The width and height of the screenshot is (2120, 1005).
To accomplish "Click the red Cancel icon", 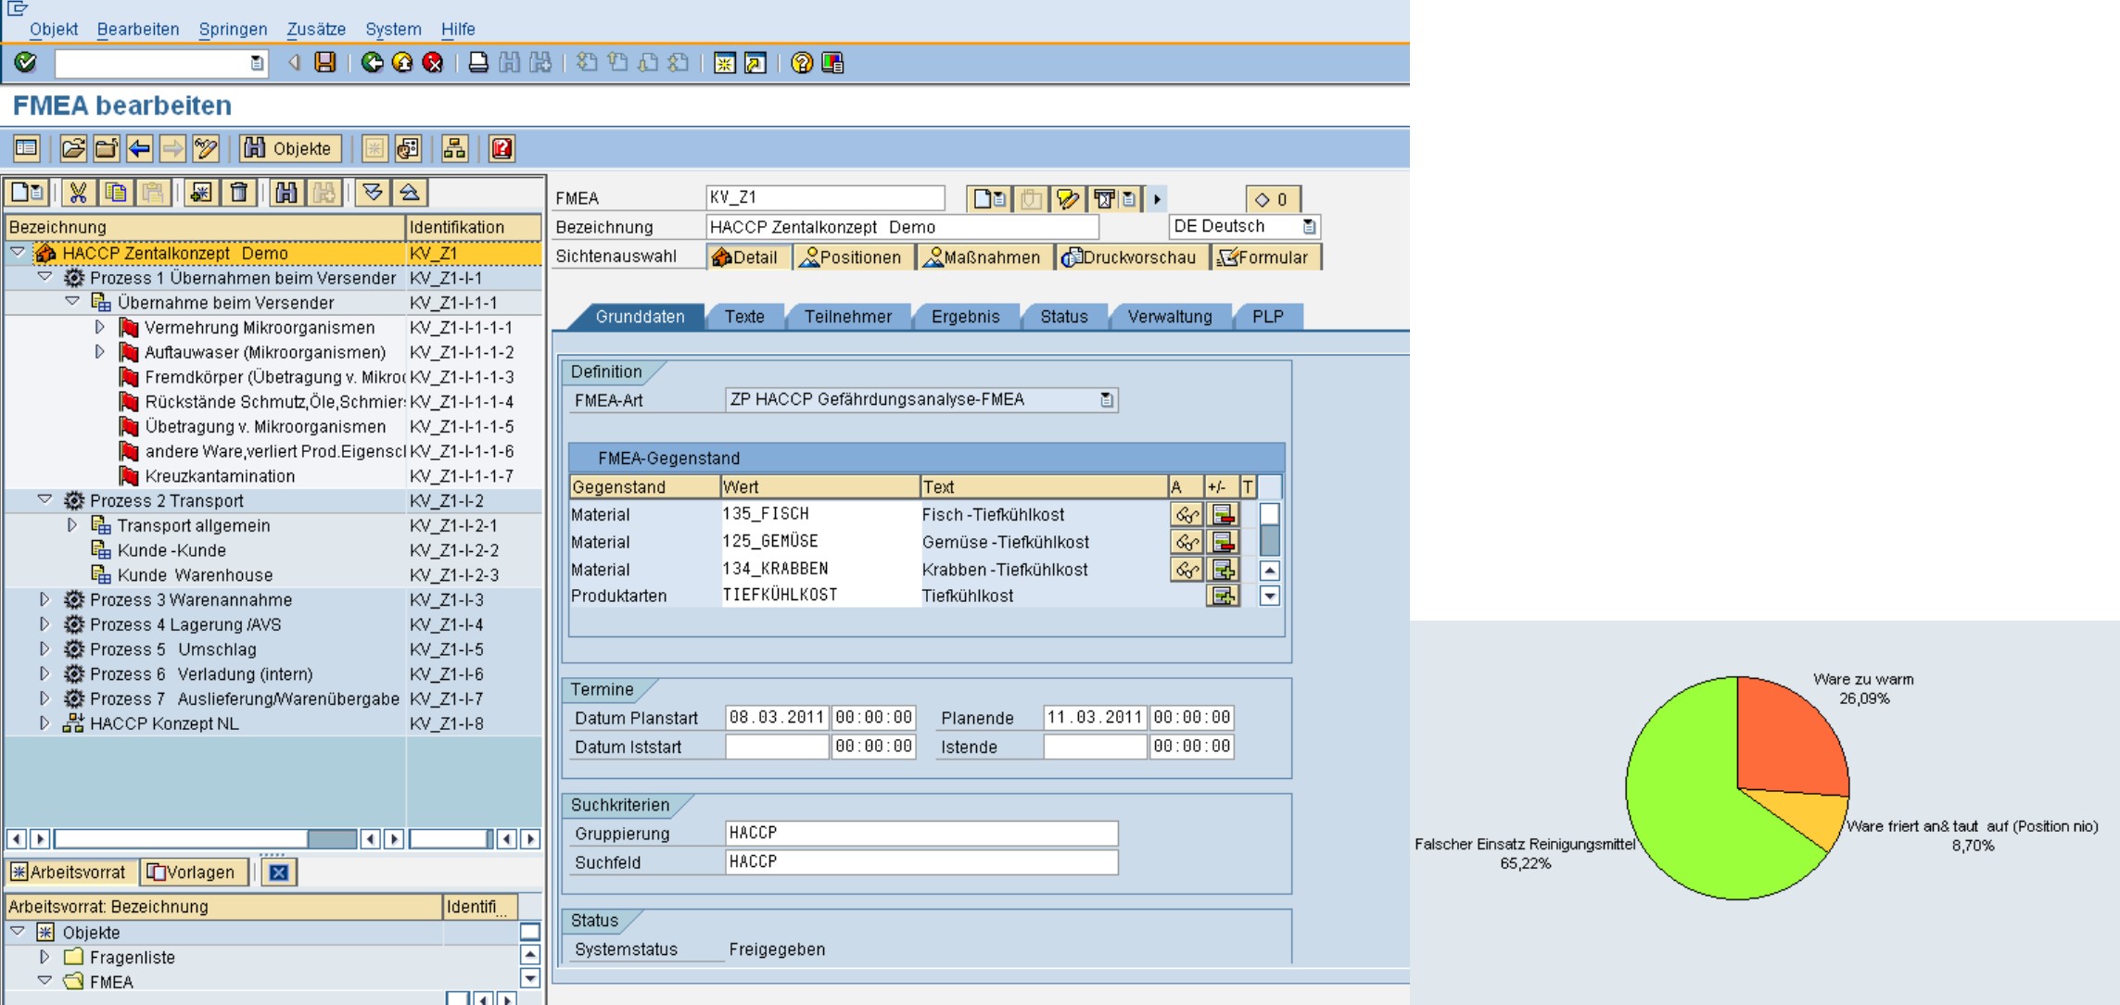I will (433, 63).
